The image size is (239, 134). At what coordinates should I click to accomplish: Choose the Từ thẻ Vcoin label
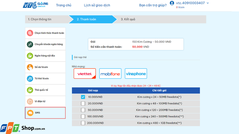point(42,79)
